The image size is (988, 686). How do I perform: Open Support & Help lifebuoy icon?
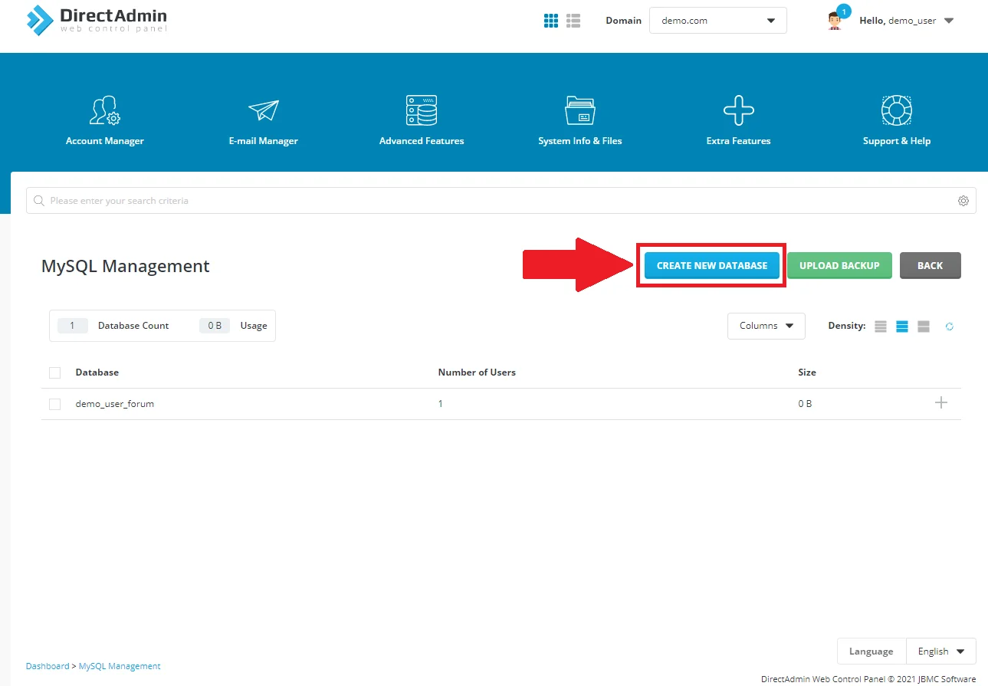click(896, 111)
